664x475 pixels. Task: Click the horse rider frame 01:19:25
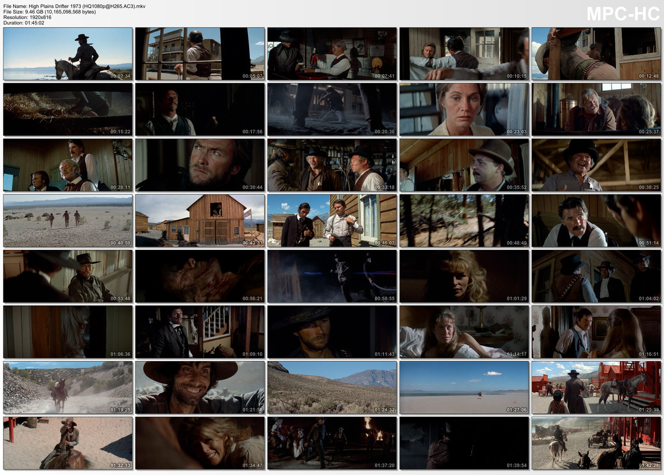click(x=68, y=388)
